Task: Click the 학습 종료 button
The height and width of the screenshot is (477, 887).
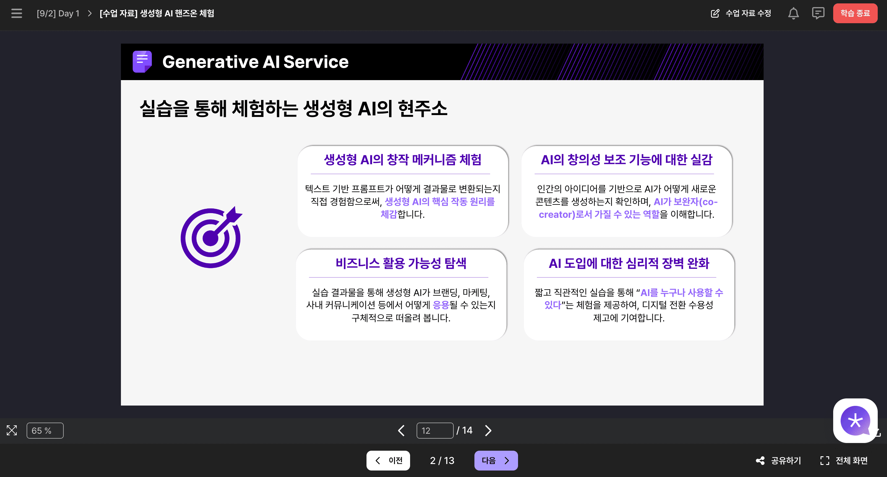Action: [855, 13]
